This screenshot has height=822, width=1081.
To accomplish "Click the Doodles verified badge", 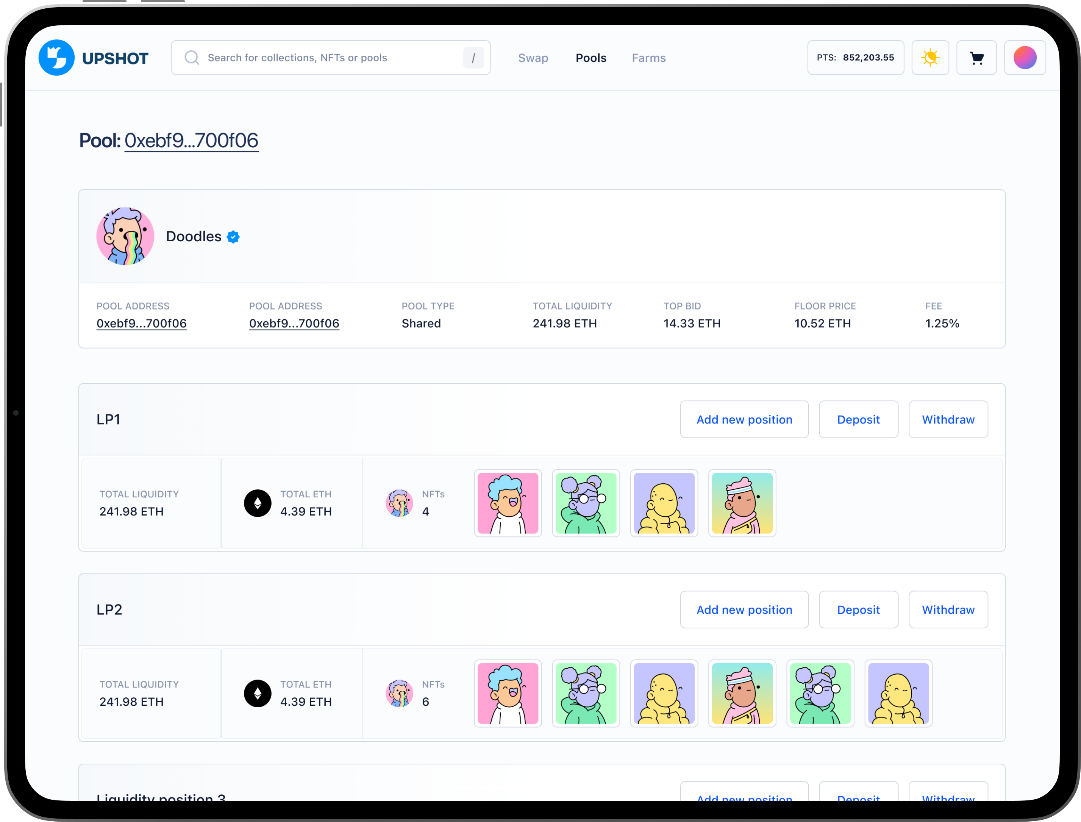I will tap(233, 237).
